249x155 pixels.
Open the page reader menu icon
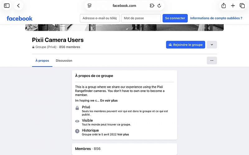pyautogui.click(x=90, y=6)
